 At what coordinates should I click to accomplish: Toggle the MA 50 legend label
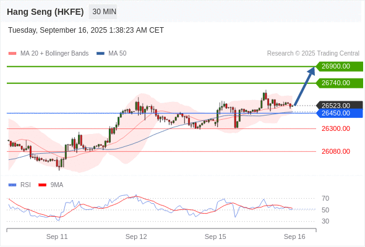coord(118,54)
